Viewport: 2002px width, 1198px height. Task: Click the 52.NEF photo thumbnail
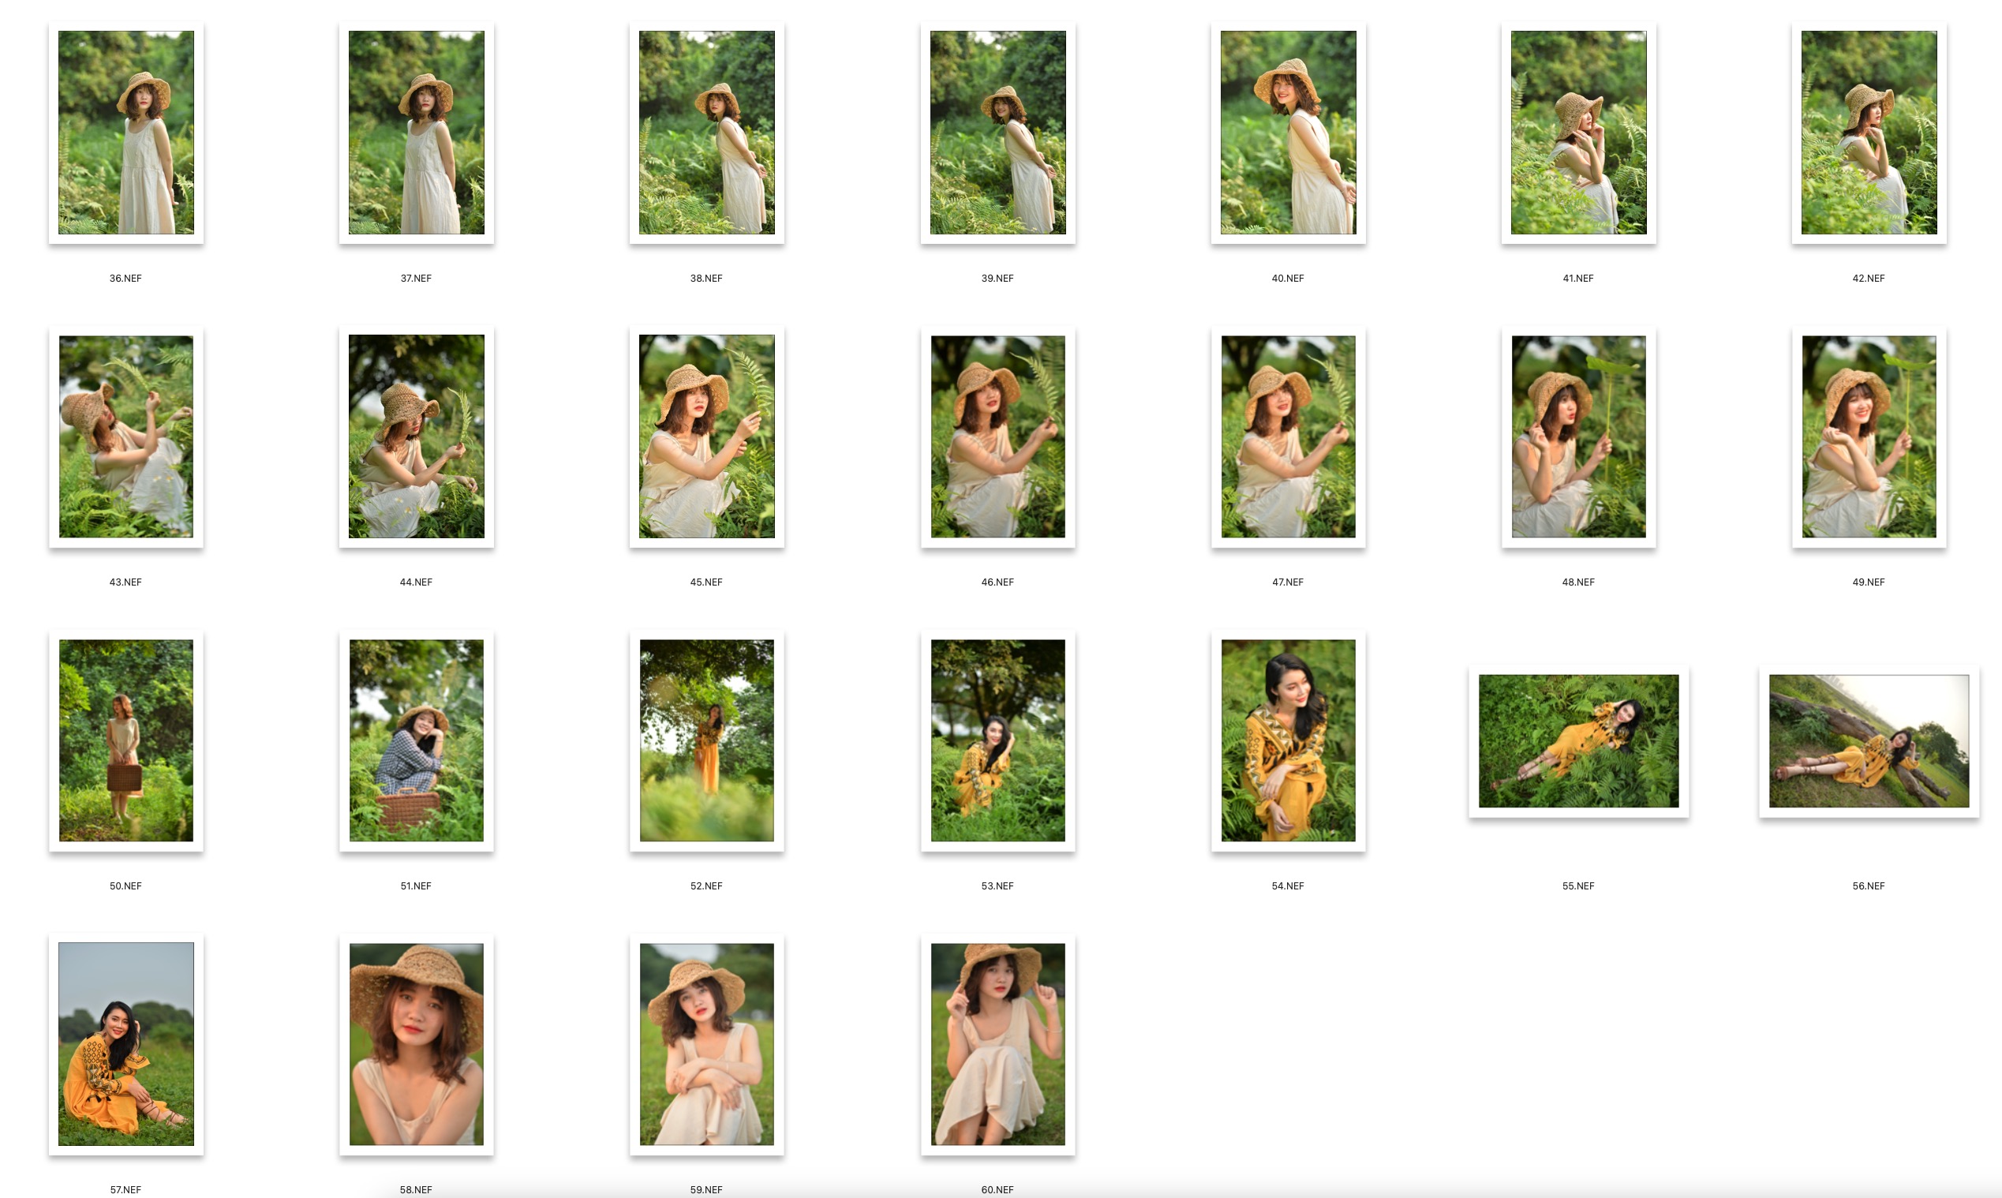[x=706, y=740]
